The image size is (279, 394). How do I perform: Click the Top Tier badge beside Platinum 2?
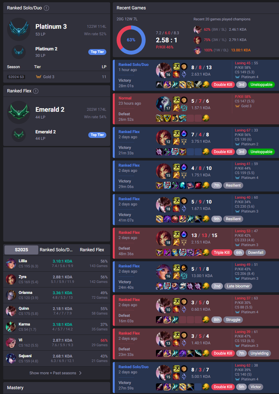(97, 52)
